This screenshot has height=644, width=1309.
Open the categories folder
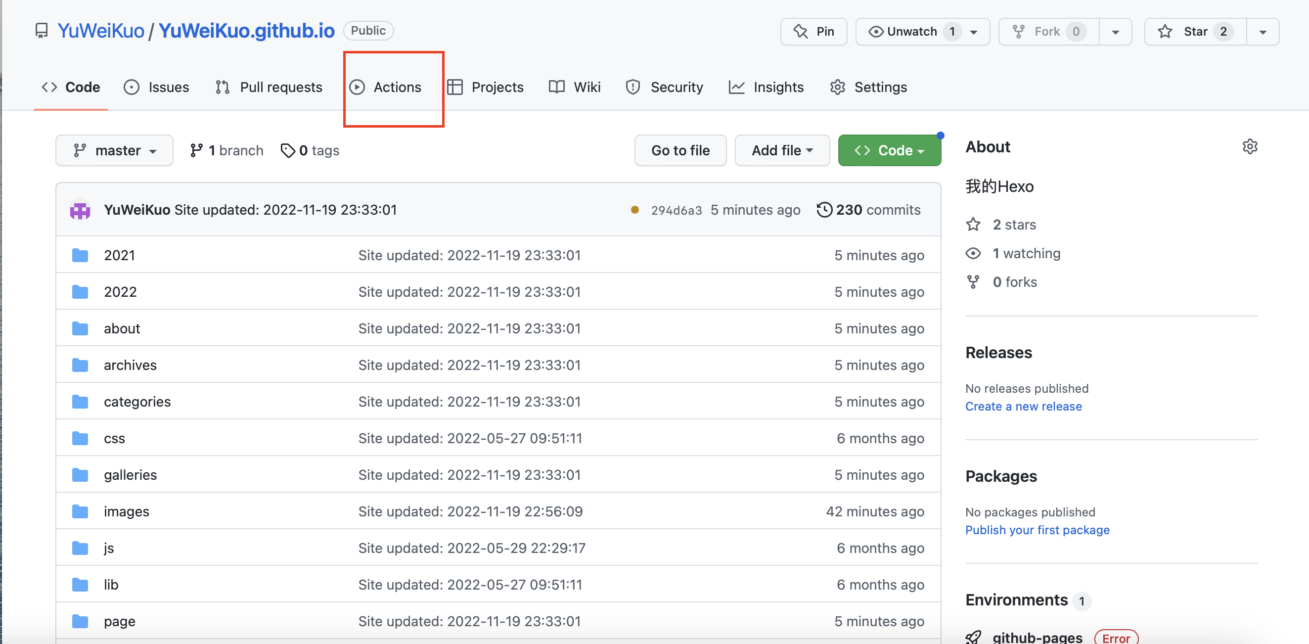point(137,402)
